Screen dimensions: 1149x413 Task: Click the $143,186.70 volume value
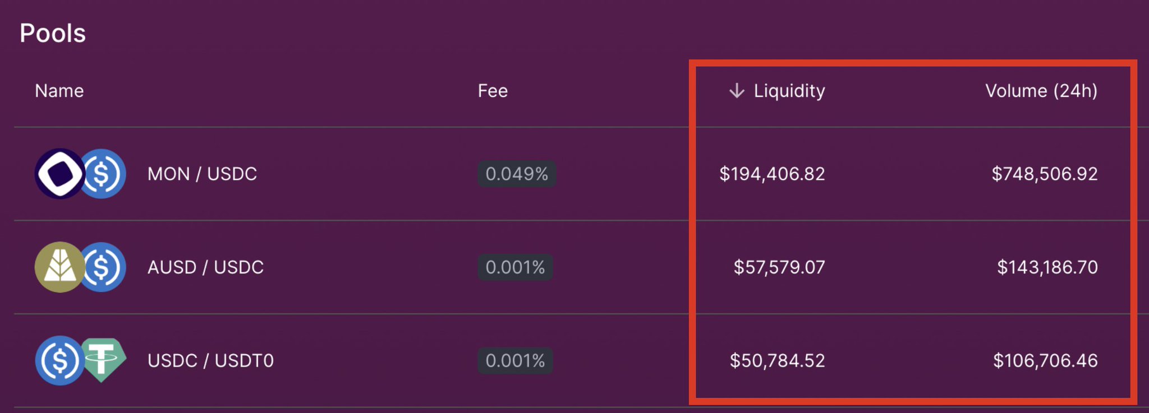click(1047, 267)
